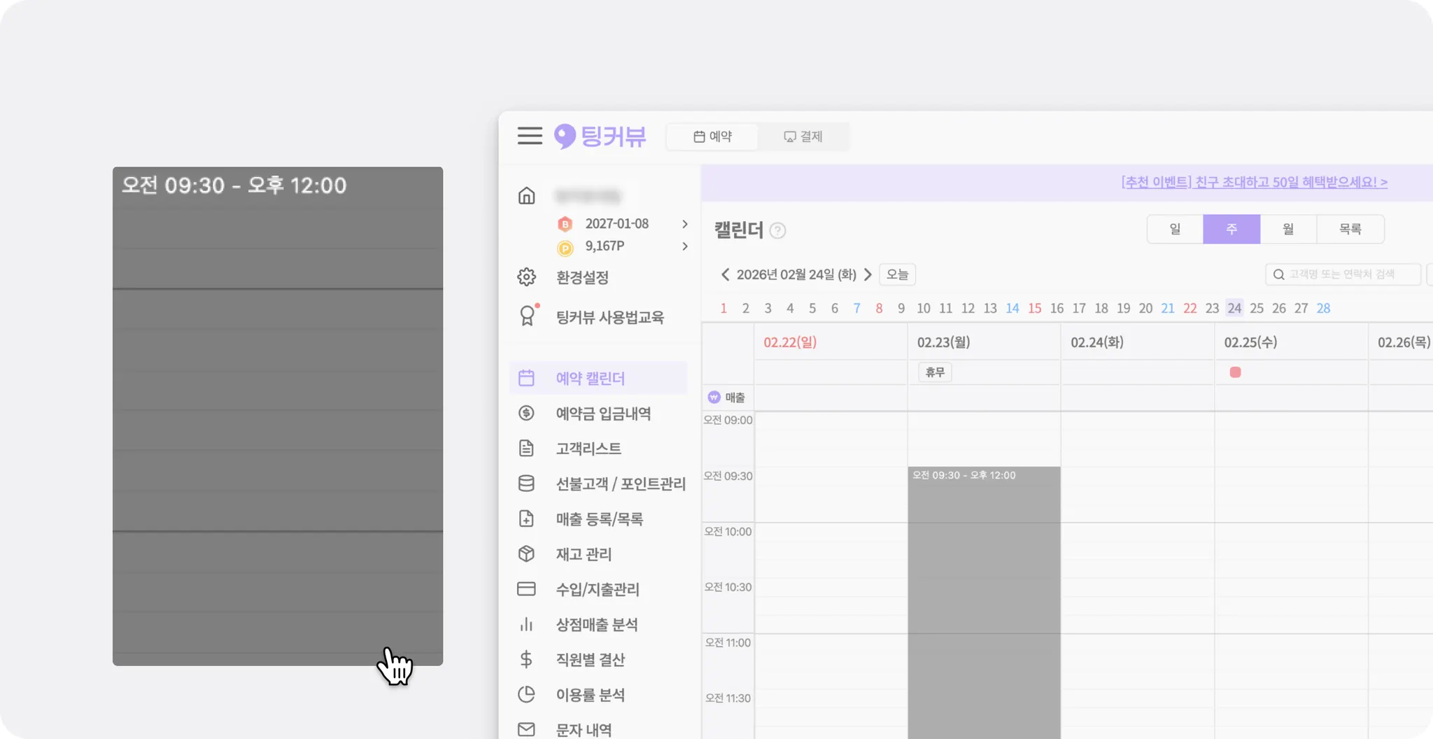The height and width of the screenshot is (739, 1433).
Task: Open 이용률 분석 in the sidebar
Action: [x=591, y=694]
